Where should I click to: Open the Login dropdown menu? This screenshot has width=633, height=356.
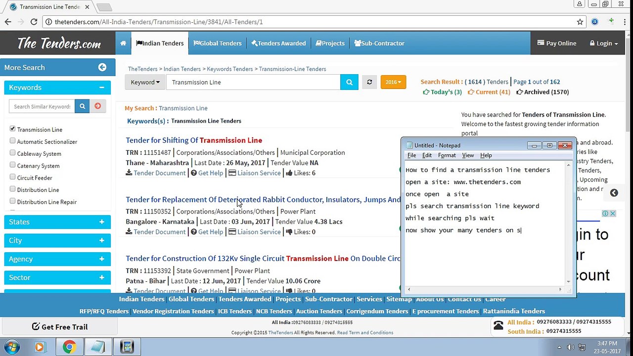[603, 43]
